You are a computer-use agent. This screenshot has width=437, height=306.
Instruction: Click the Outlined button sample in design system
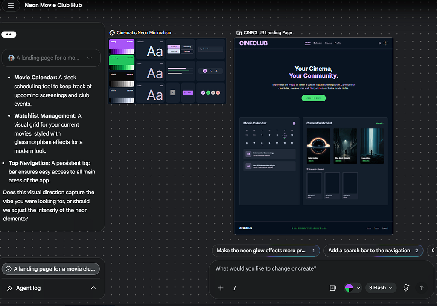(187, 51)
